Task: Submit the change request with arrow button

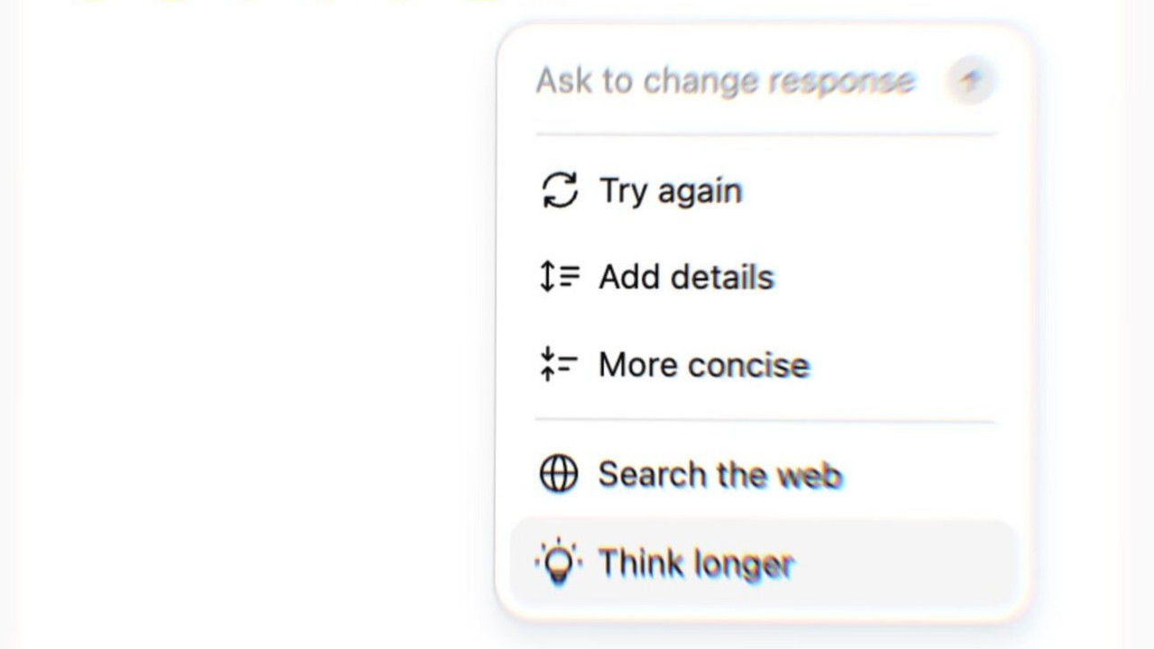Action: point(970,81)
